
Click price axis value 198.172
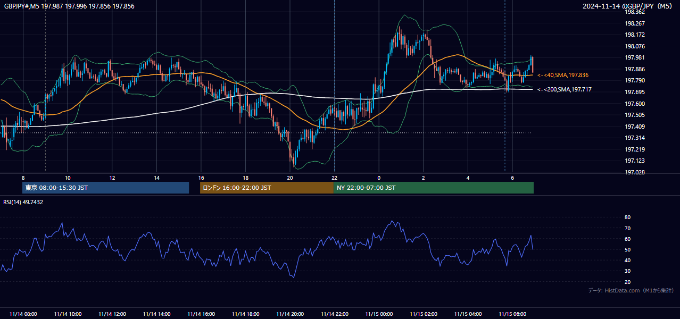coord(634,35)
